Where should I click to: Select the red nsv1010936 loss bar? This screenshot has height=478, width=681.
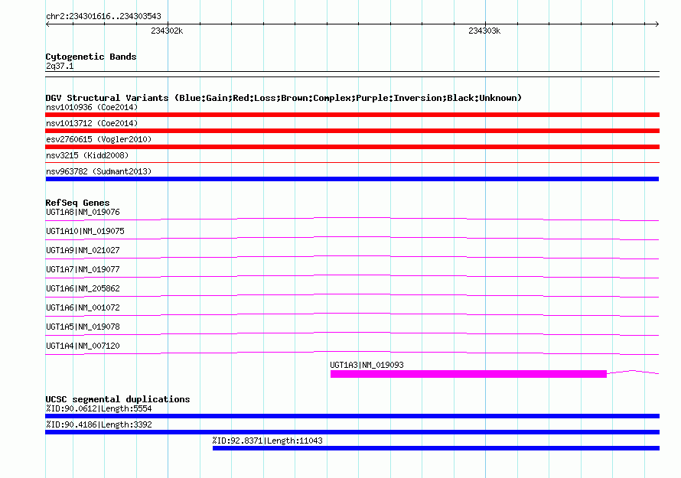pos(352,115)
